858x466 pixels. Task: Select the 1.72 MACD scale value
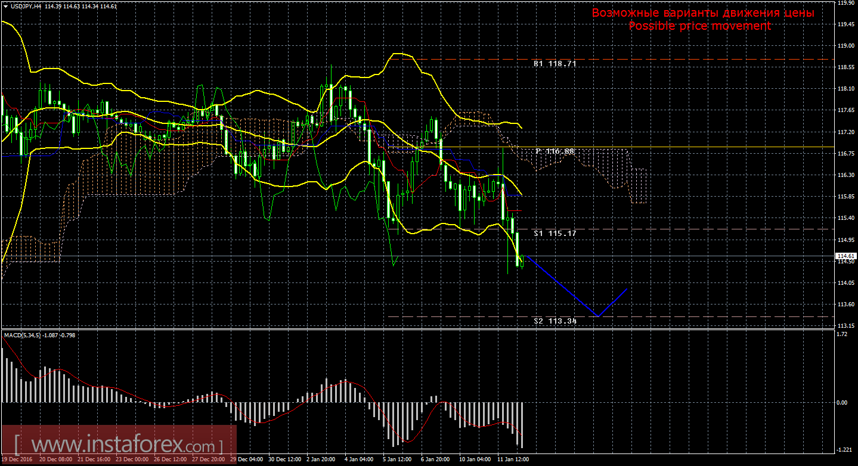(x=842, y=335)
